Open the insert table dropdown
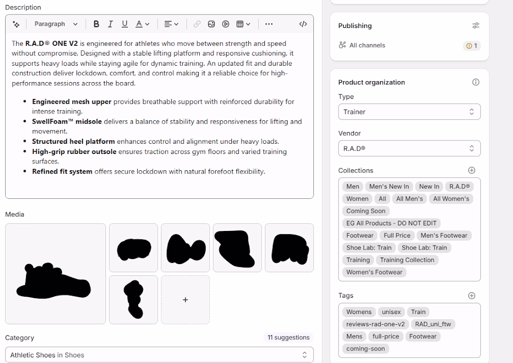Viewport: 513px width, 363px height. [243, 24]
